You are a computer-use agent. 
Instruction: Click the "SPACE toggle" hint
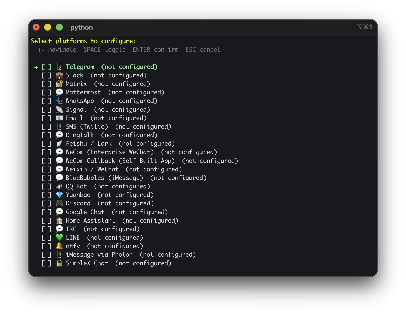pos(105,50)
